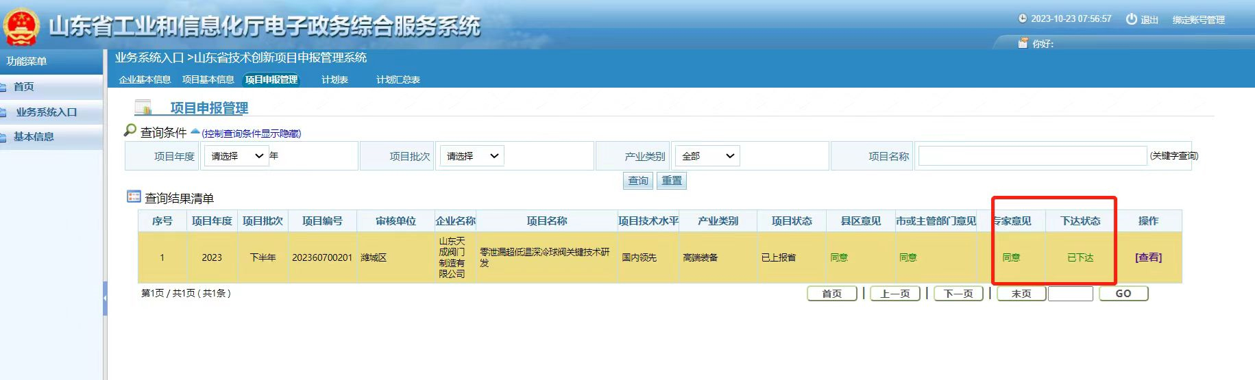
Task: Open the 项目批次 dropdown
Action: point(472,156)
